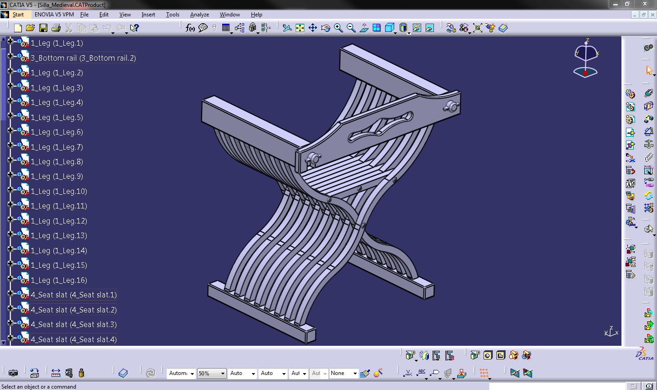Select 4_Seat slat (4_Seat slat.2) item
The height and width of the screenshot is (390, 657).
pyautogui.click(x=74, y=310)
